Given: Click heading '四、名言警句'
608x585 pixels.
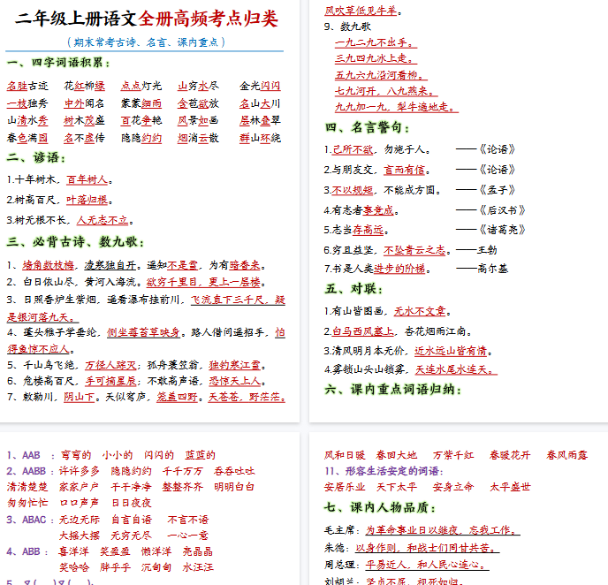Looking at the screenshot, I should [368, 127].
